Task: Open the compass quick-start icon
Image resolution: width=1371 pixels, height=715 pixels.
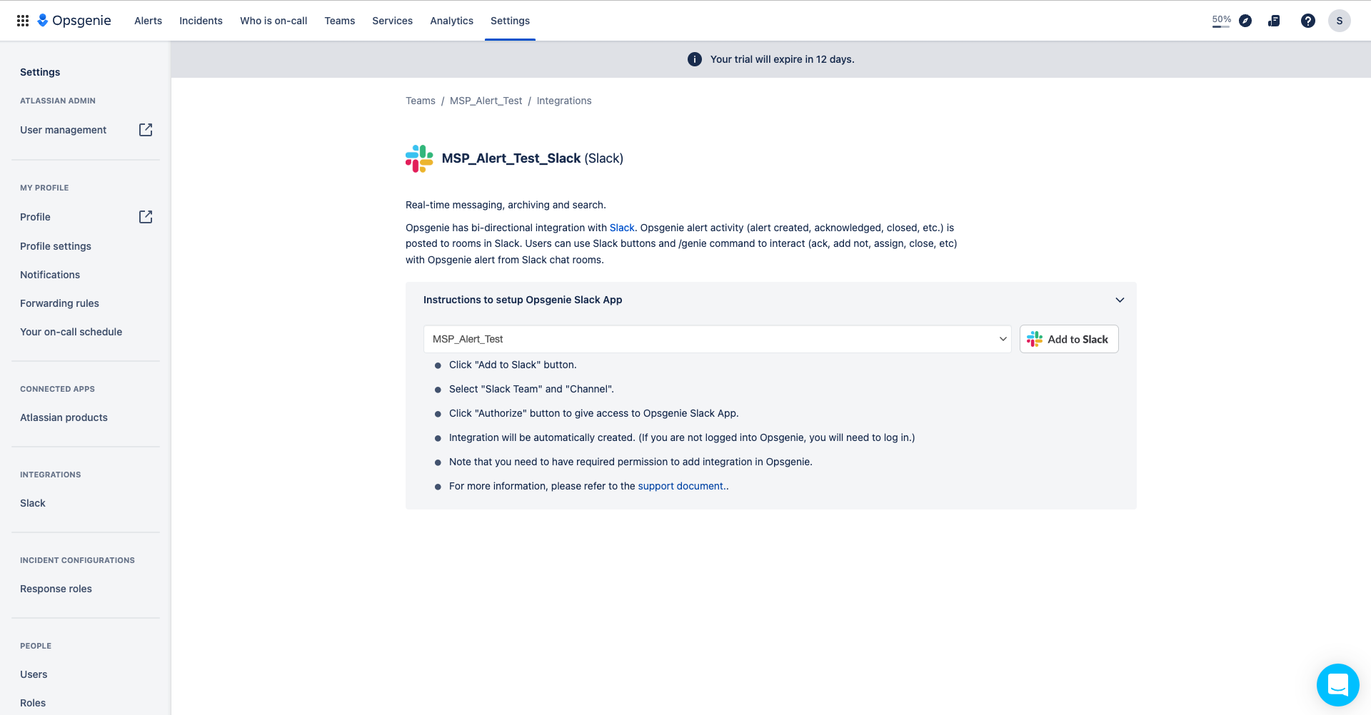Action: [1245, 21]
